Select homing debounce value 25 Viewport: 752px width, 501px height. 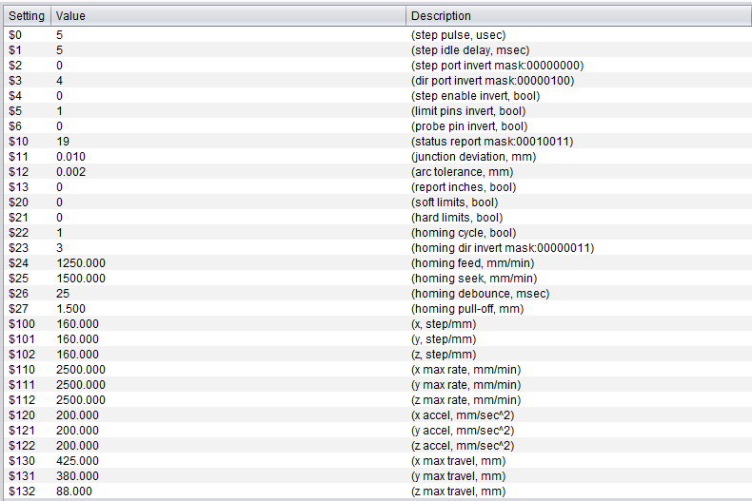[x=63, y=294]
